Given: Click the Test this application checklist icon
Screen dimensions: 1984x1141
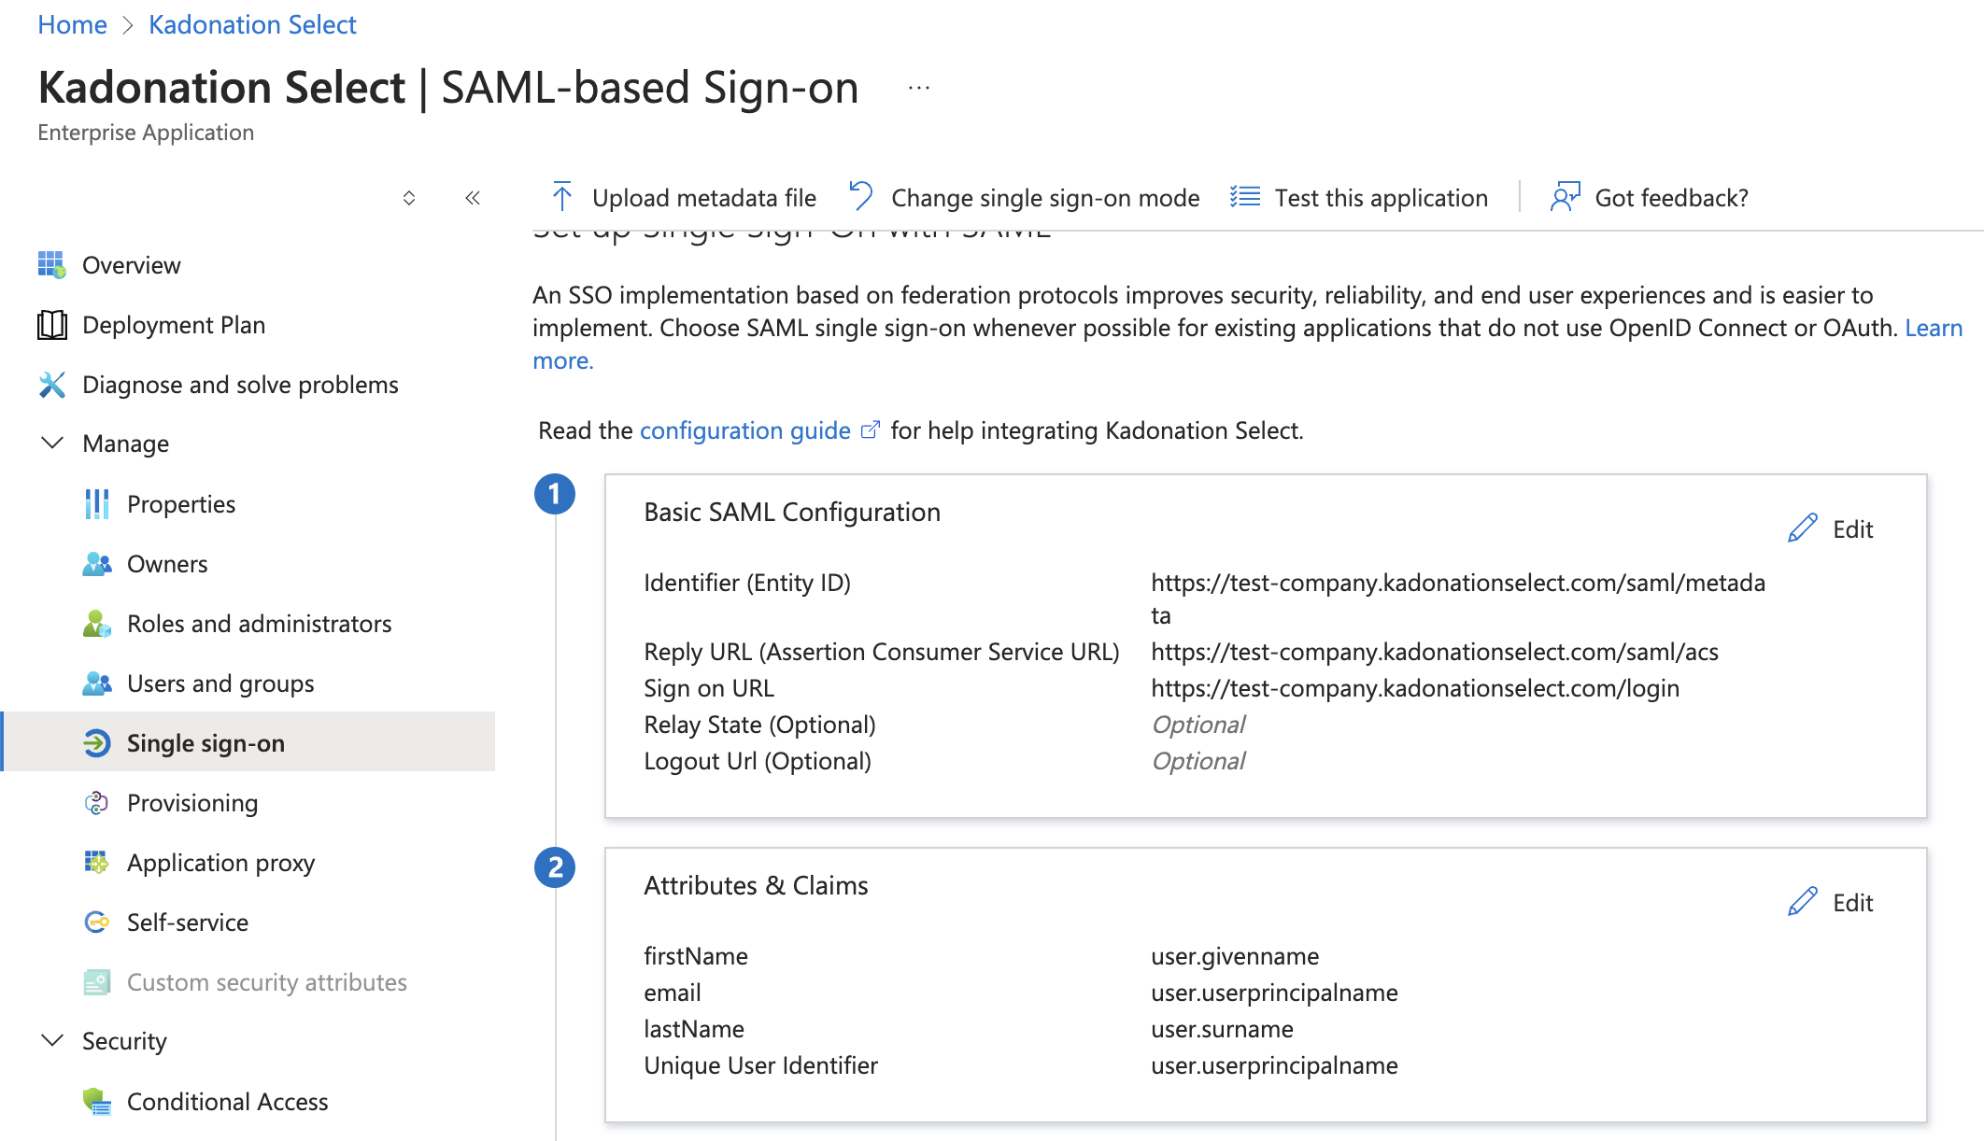Looking at the screenshot, I should pyautogui.click(x=1245, y=197).
